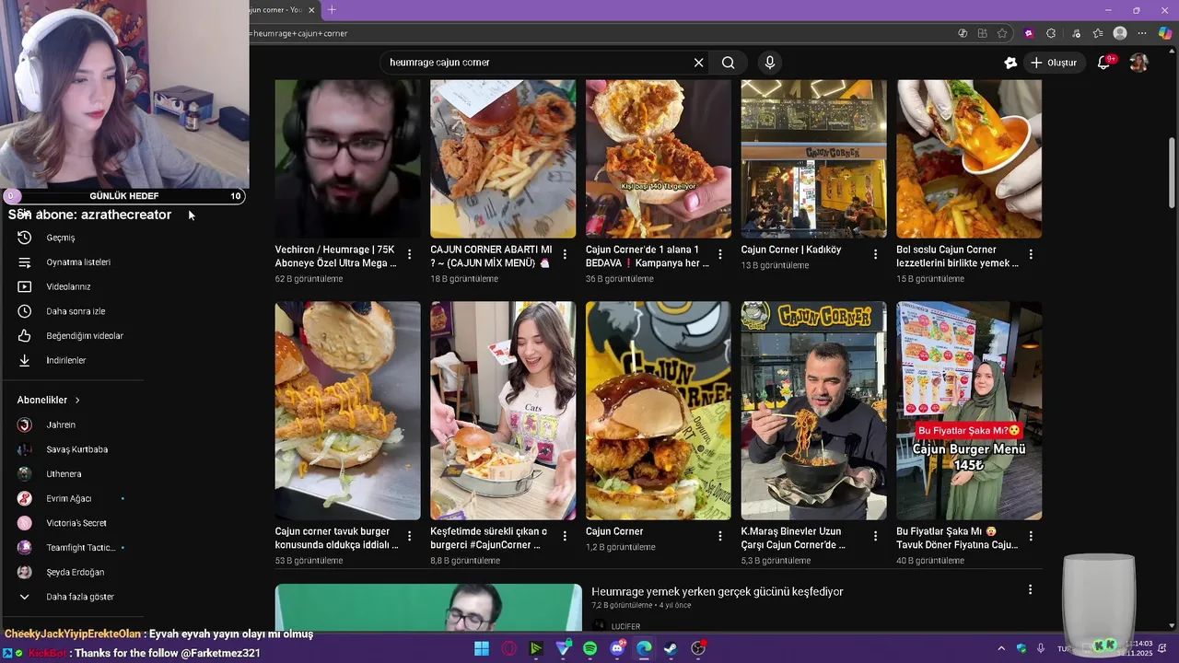Close the 'Cajun corner' browser tab

311,10
